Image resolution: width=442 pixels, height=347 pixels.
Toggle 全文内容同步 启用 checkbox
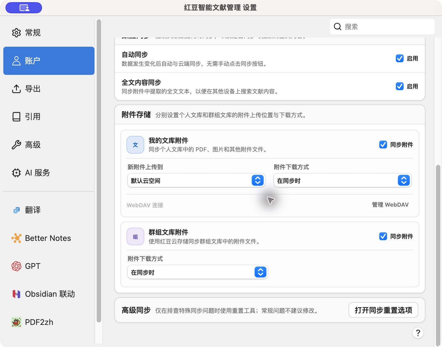pyautogui.click(x=399, y=86)
